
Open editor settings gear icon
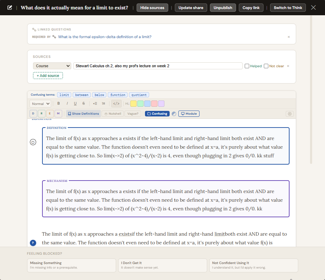pyautogui.click(x=290, y=114)
